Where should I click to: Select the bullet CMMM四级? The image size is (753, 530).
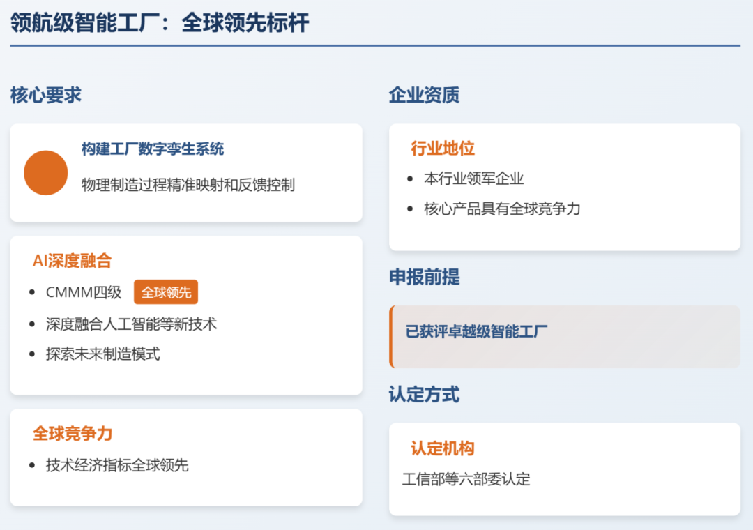[84, 292]
